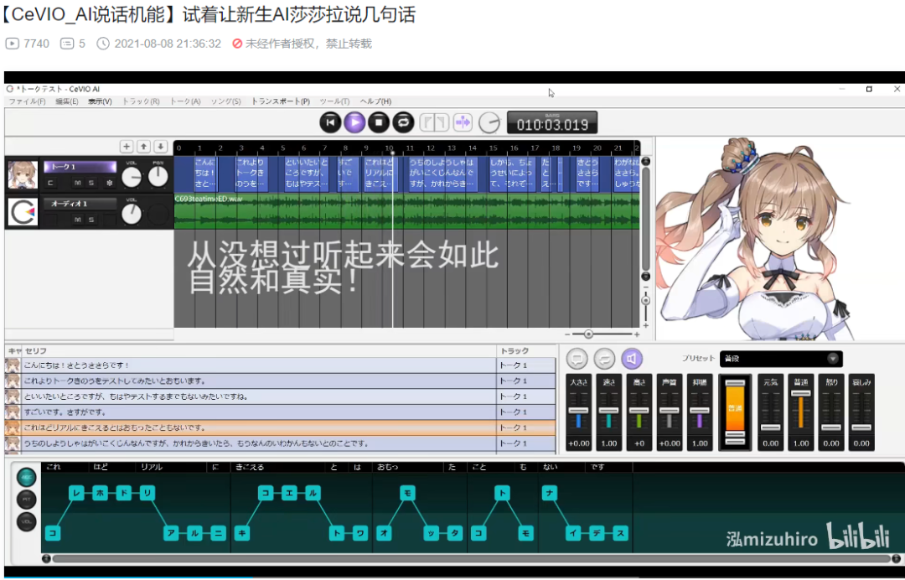Click the レ accent node in the editor
Screen dimensions: 905x580
coord(76,493)
